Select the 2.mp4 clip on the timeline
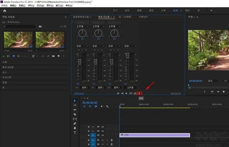Image resolution: width=229 pixels, height=147 pixels. coord(155,135)
